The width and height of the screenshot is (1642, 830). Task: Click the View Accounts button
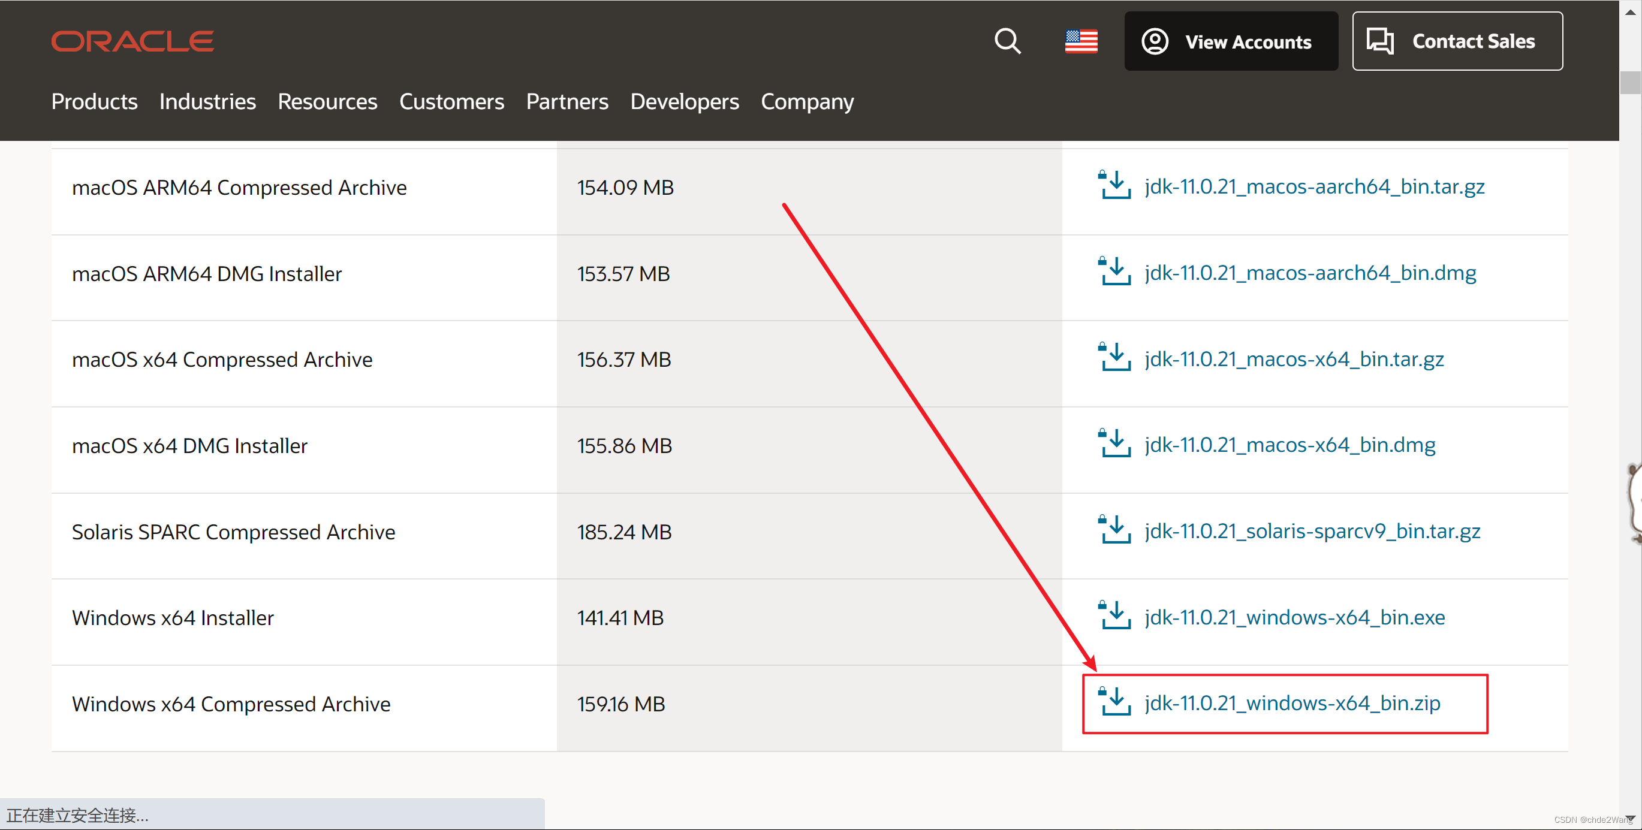pyautogui.click(x=1230, y=41)
